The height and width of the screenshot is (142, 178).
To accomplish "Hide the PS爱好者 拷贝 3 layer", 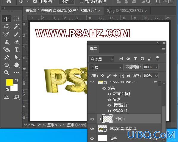I will tap(92, 129).
